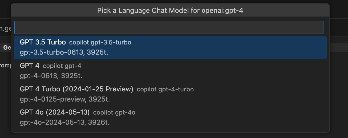This screenshot has height=138, width=348.
Task: Click the "copilot gpt-4o" description label
Action: [x=114, y=113]
